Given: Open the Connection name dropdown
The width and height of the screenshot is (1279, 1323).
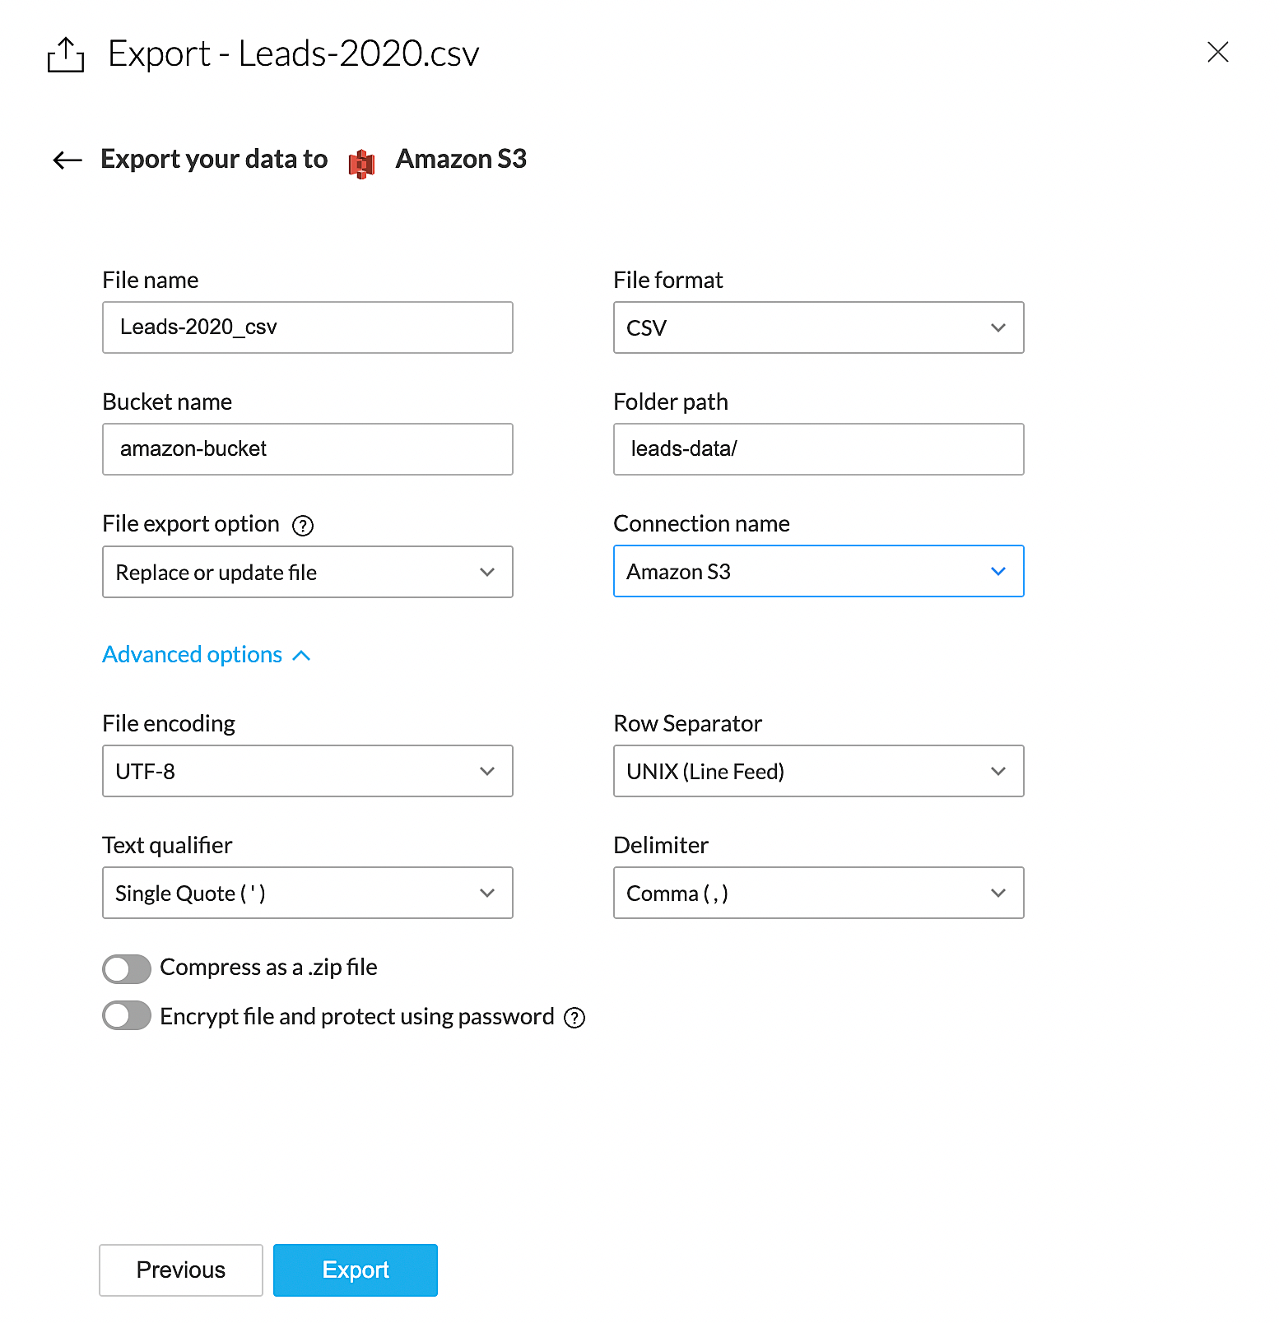Looking at the screenshot, I should coord(818,571).
